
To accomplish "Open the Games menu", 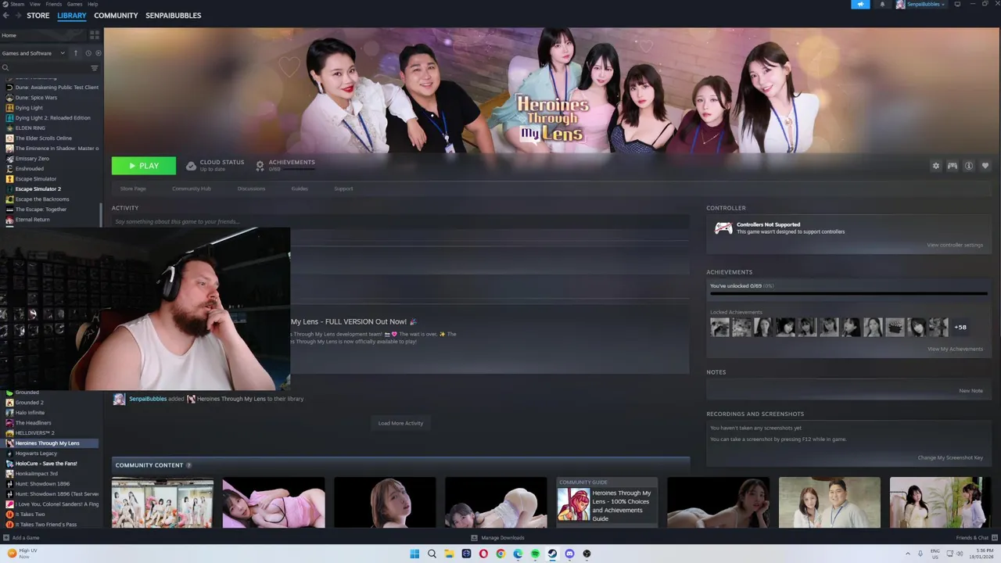I will (75, 4).
